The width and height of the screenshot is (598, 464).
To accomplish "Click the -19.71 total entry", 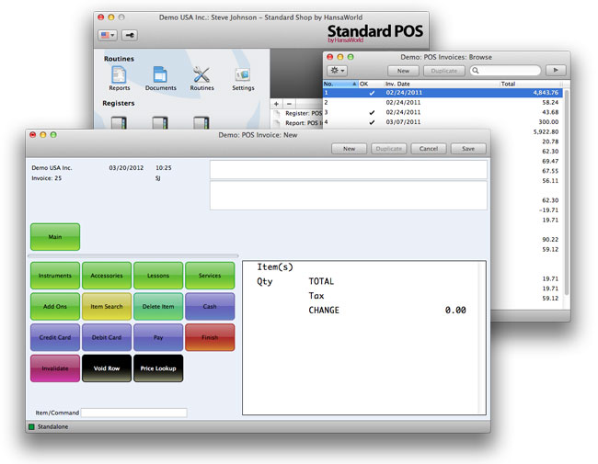I will (549, 210).
